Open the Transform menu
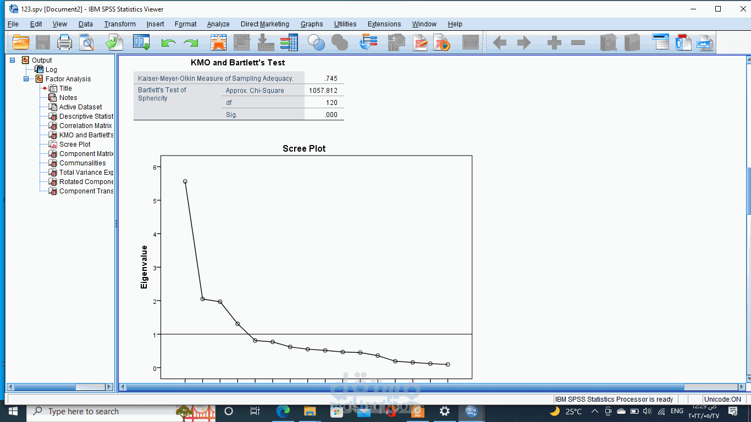Screen dimensions: 751x422 (x=120, y=24)
